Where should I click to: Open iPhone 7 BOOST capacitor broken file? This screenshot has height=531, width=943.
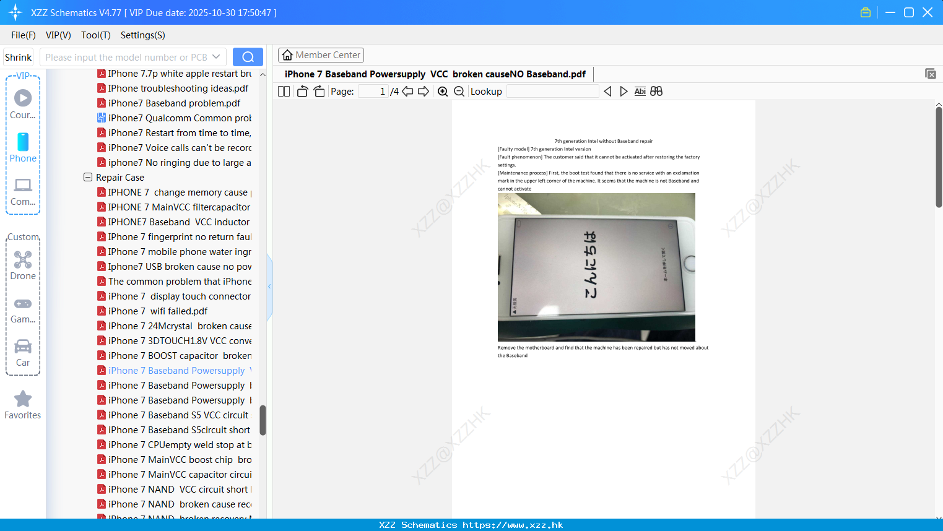(x=175, y=356)
